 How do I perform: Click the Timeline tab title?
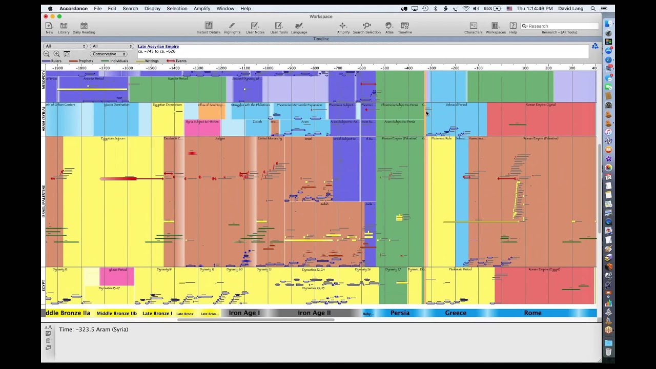tap(321, 39)
